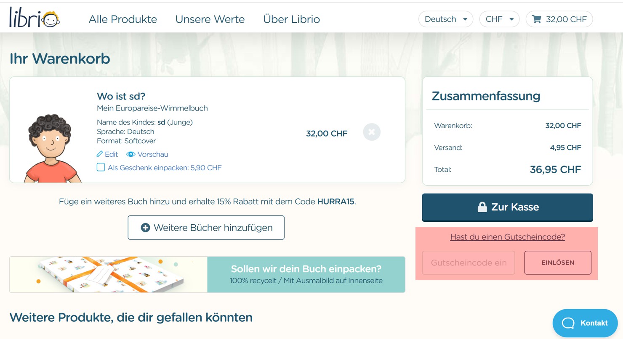
Task: Click the Weitere Produkte heading
Action: (x=131, y=317)
